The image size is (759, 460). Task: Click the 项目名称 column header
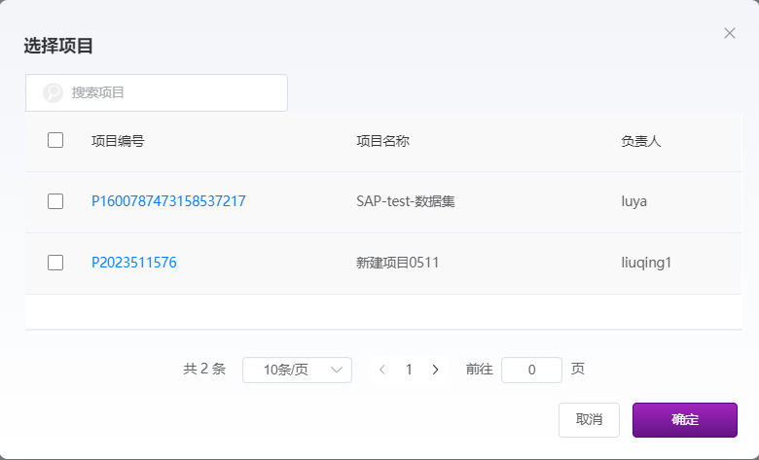(x=382, y=141)
